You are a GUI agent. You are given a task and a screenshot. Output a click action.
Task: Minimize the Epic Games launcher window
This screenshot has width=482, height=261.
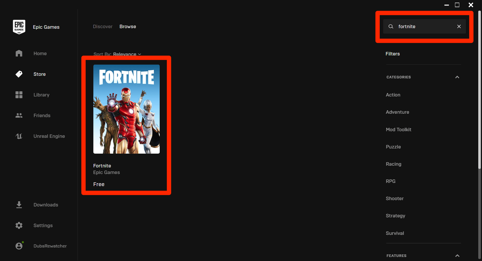[447, 5]
